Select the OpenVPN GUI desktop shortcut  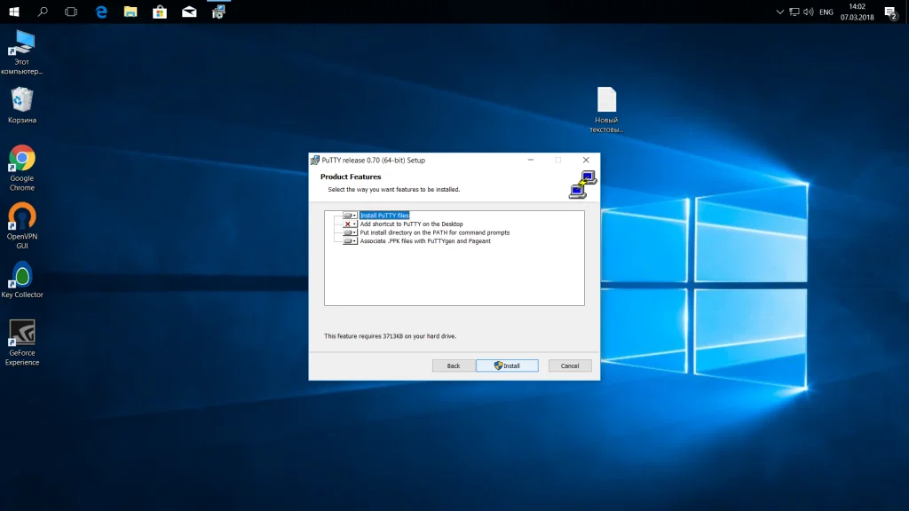point(22,216)
